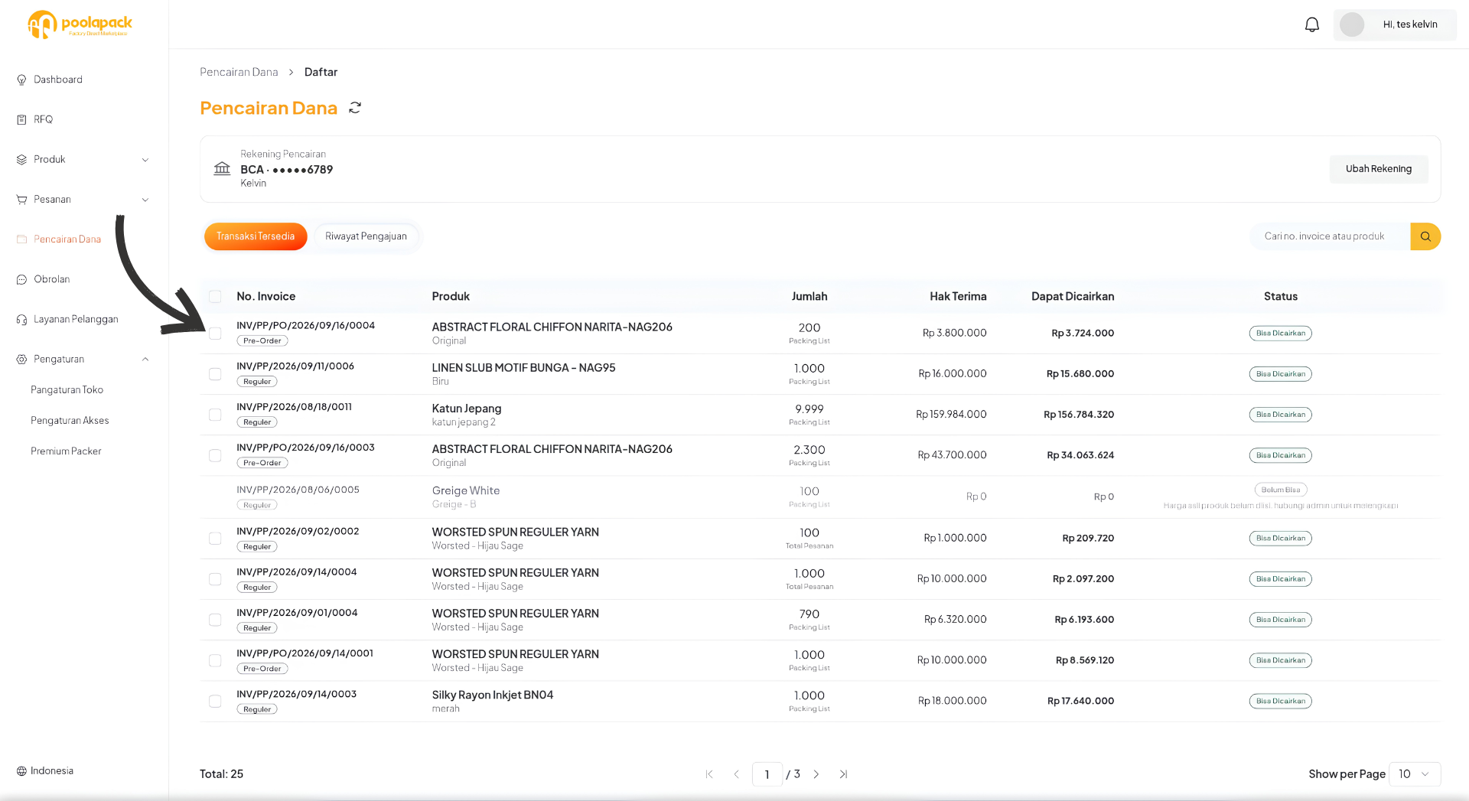The image size is (1469, 801).
Task: Expand the Pesanan sidebar menu
Action: coord(83,200)
